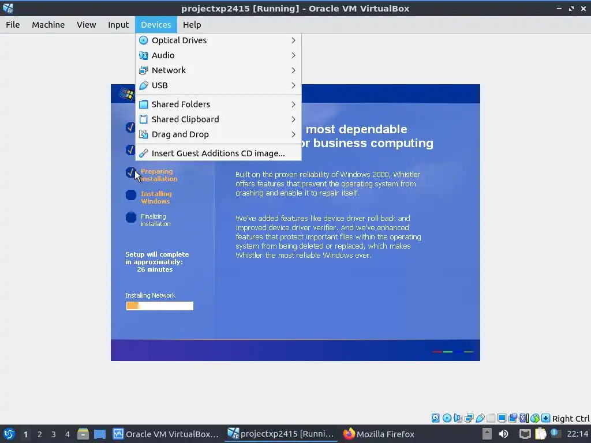
Task: Click clipboard manager icon in system tray
Action: point(540,434)
